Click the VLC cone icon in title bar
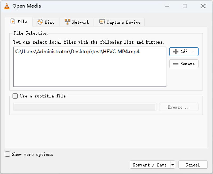Viewport: 213px width, 174px height. click(x=7, y=6)
